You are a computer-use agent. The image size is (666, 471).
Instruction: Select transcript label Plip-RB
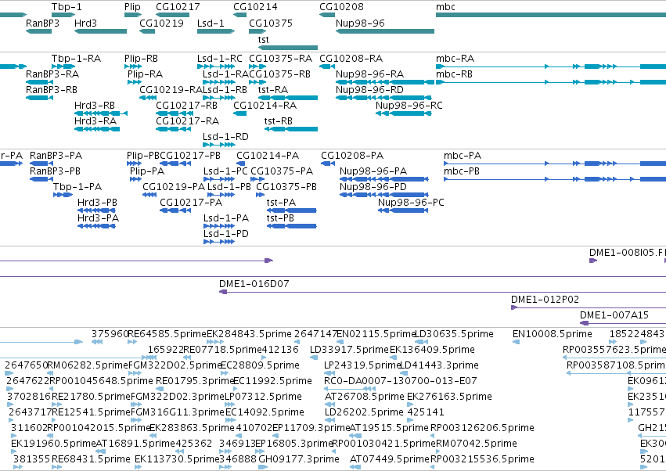[141, 58]
